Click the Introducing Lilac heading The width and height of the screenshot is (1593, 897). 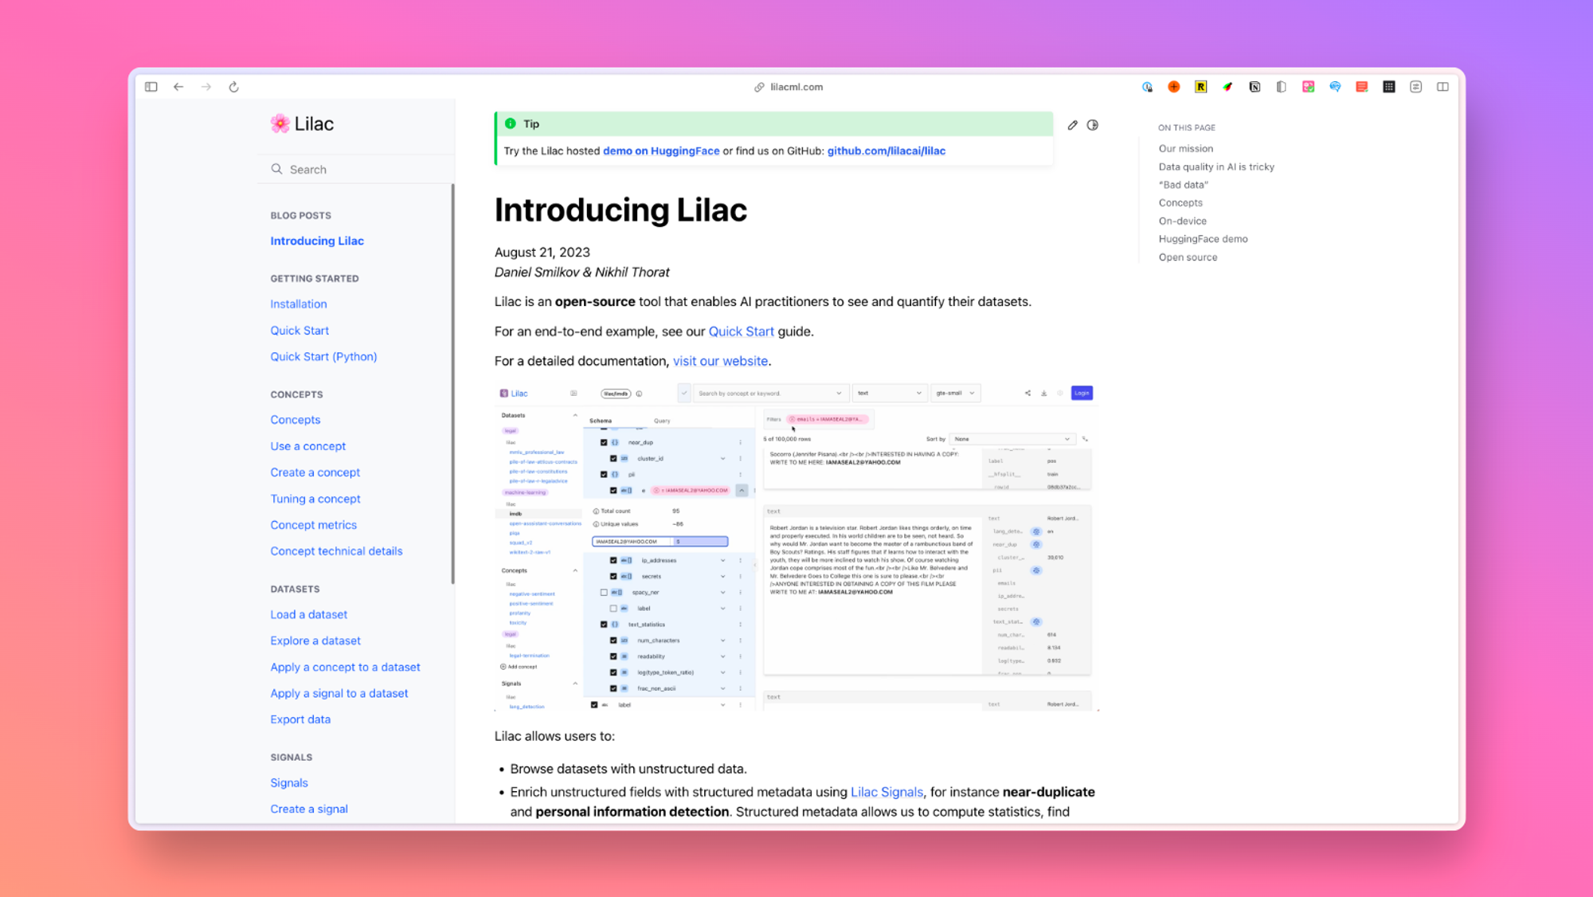point(620,210)
